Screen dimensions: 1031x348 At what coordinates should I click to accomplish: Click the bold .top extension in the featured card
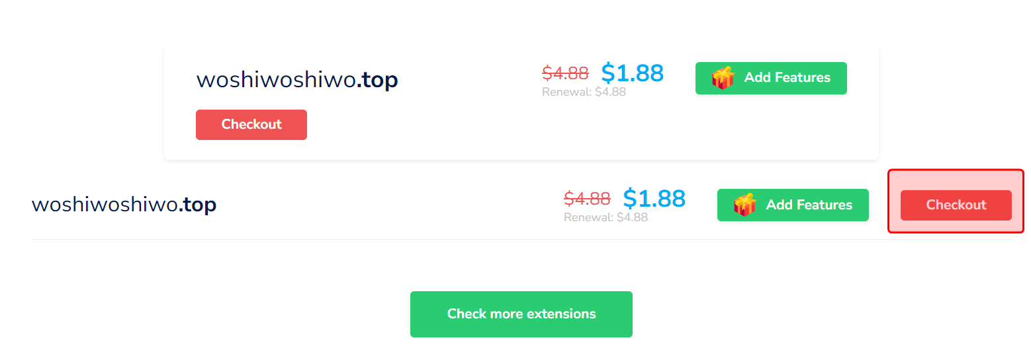[x=378, y=81]
